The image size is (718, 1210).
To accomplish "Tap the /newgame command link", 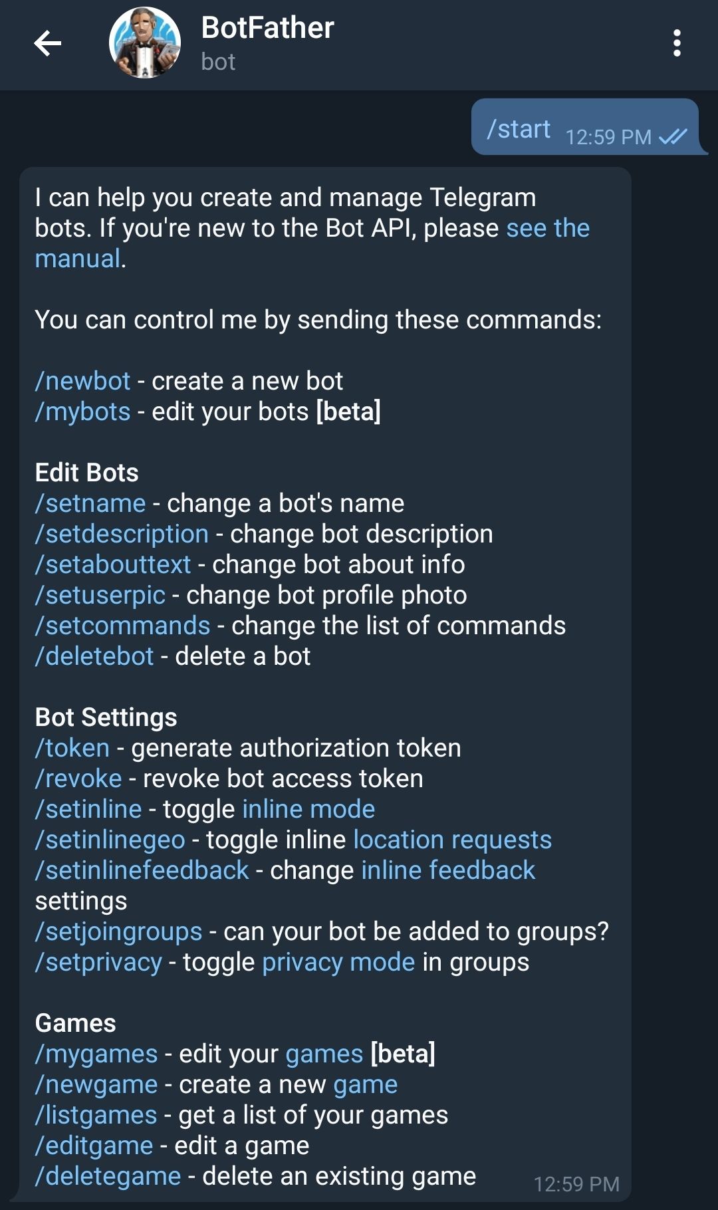I will pos(97,1085).
